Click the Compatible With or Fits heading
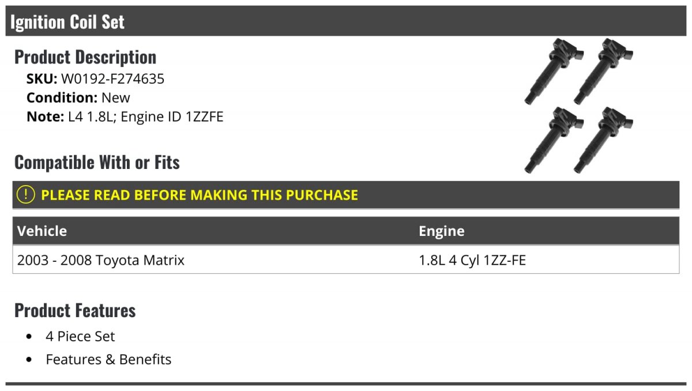This screenshot has height=391, width=692. 97,163
